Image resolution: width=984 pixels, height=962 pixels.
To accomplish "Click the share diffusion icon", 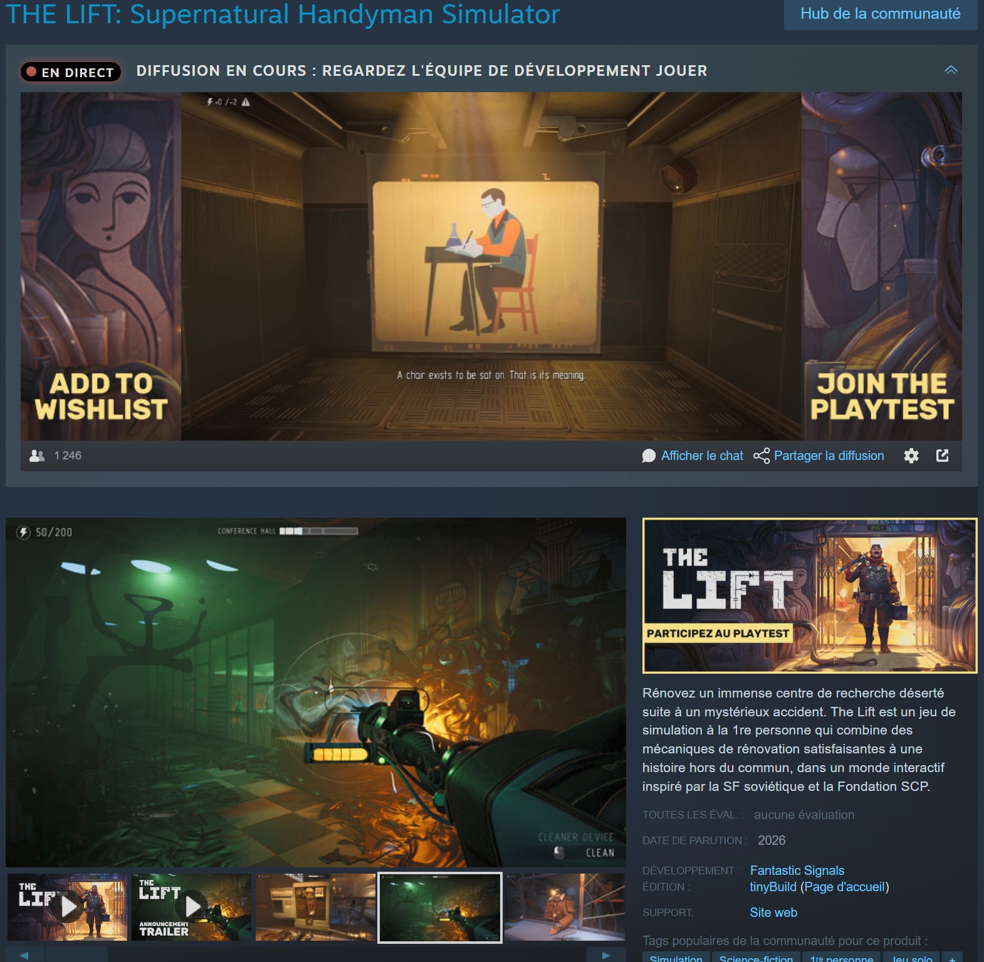I will [x=762, y=456].
